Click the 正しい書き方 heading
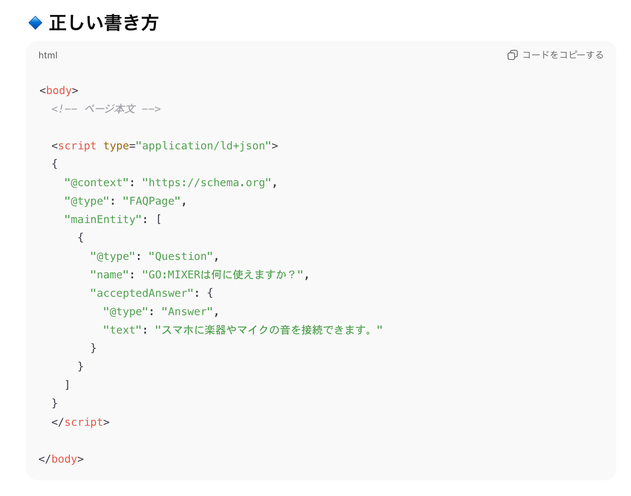Viewport: 631px width, 496px height. pyautogui.click(x=104, y=23)
